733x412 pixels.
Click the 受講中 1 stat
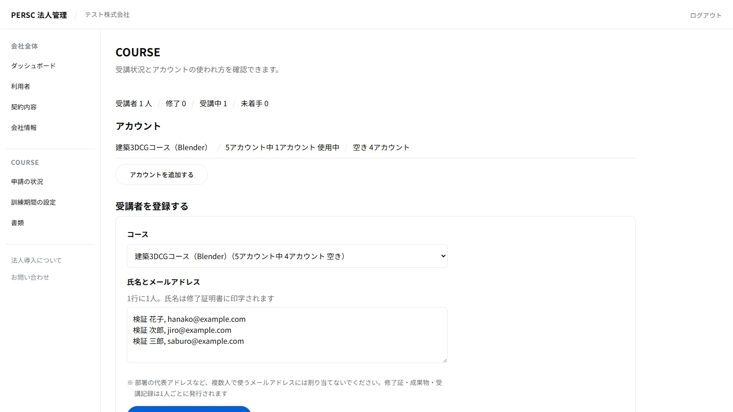213,103
